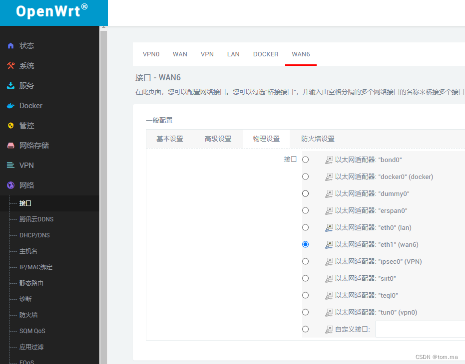Select the eth0 (lan) adapter radio button
The width and height of the screenshot is (465, 364).
click(x=305, y=227)
